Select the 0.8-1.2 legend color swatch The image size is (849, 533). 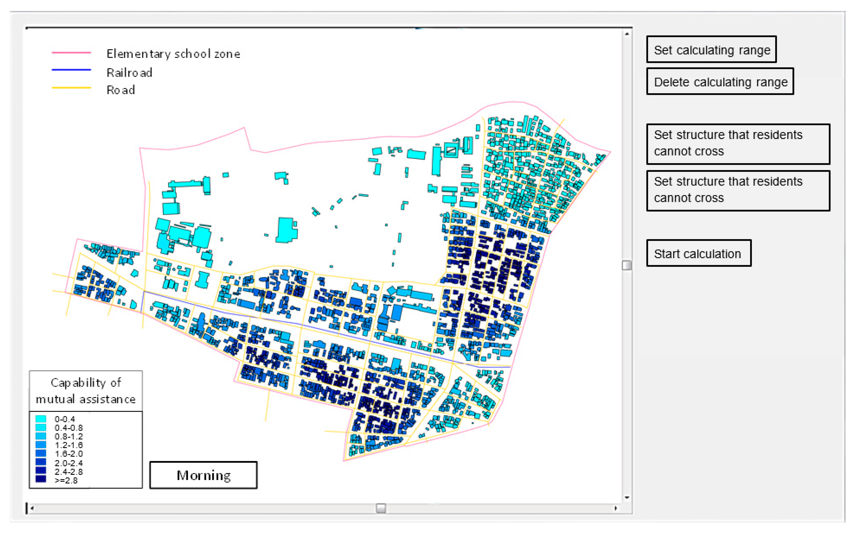[41, 436]
